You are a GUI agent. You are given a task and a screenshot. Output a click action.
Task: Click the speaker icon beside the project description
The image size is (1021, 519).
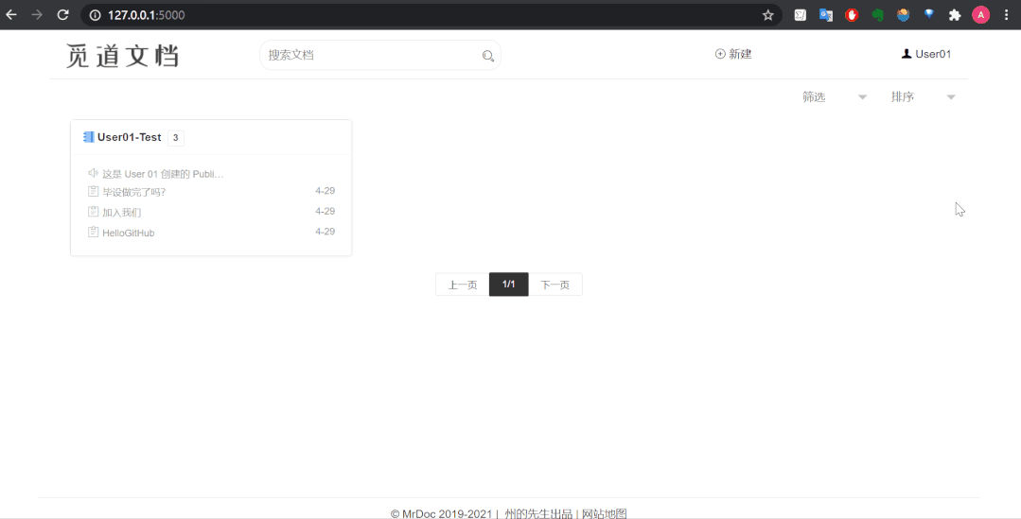tap(93, 173)
